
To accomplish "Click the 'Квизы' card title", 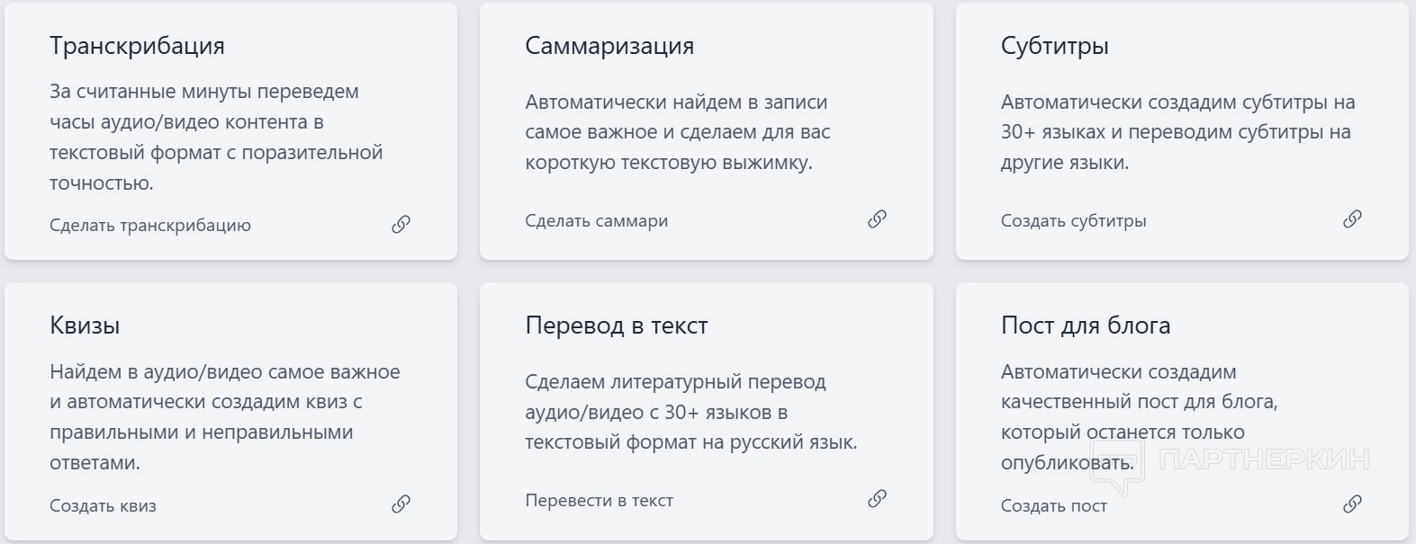I will click(x=85, y=326).
